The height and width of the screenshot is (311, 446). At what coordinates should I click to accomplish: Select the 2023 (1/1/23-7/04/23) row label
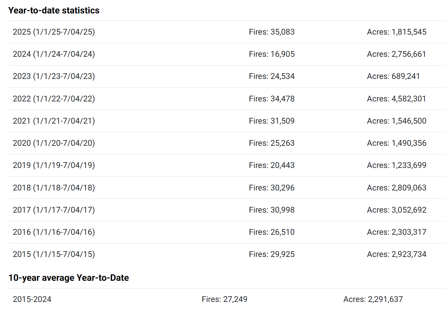point(54,76)
